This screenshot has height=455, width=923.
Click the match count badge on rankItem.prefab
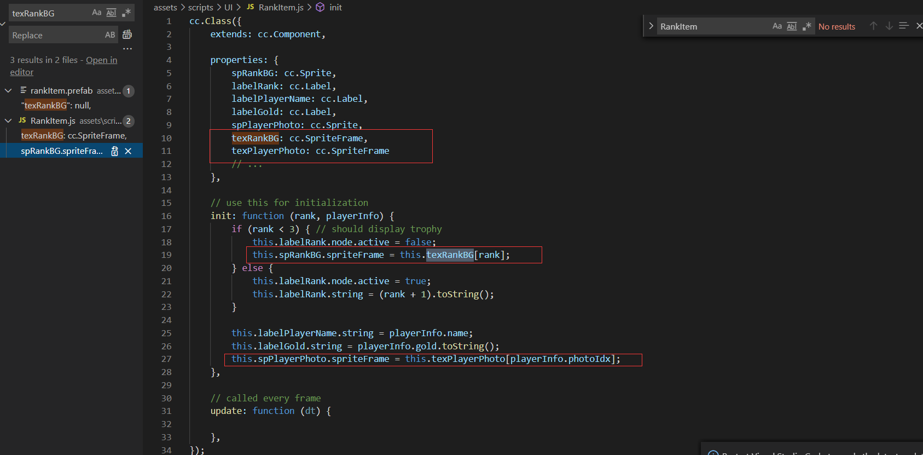129,91
